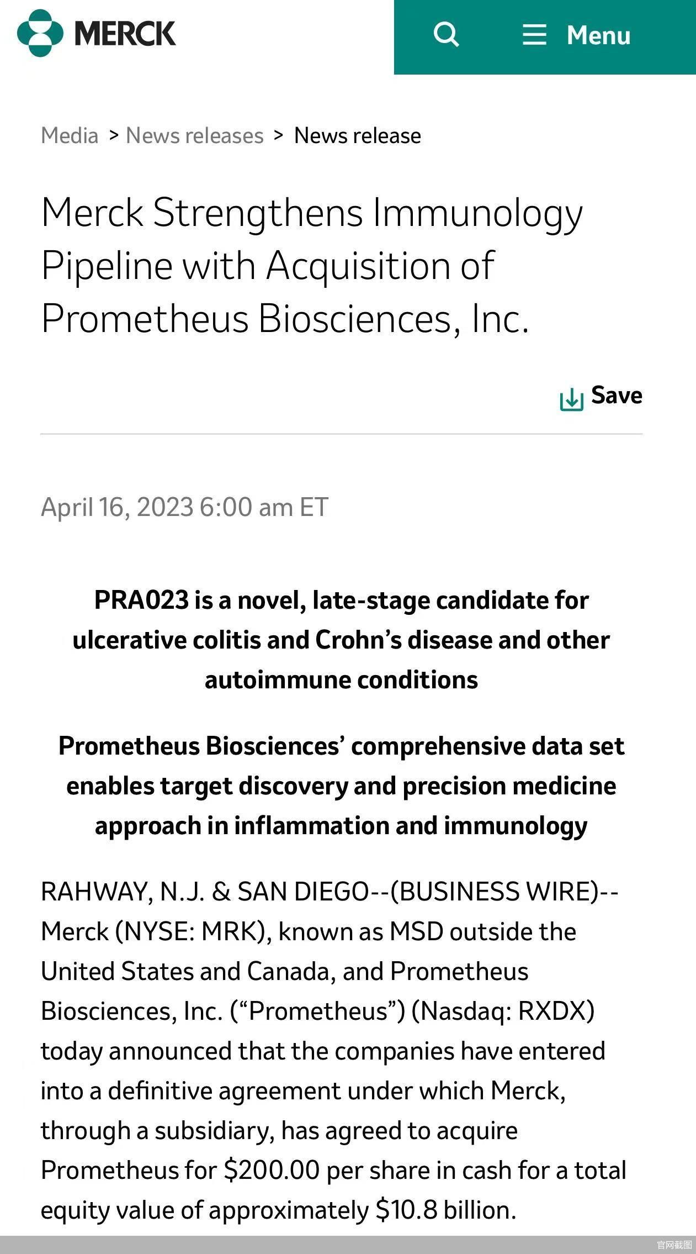Click the comprehensive data set subheading
The height and width of the screenshot is (1254, 696).
[x=342, y=786]
